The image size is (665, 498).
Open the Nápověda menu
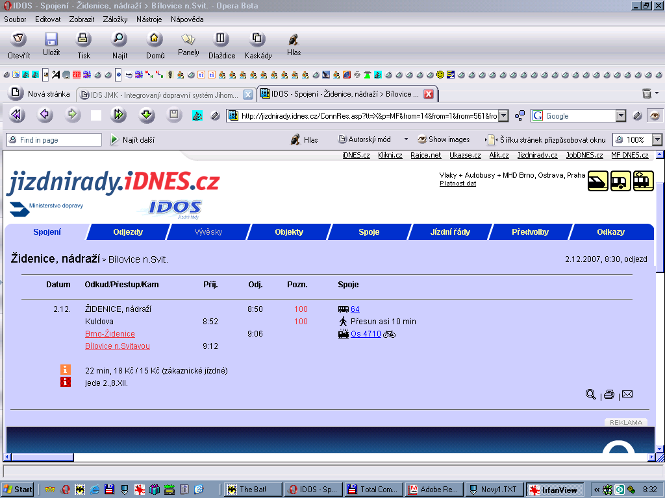point(187,19)
